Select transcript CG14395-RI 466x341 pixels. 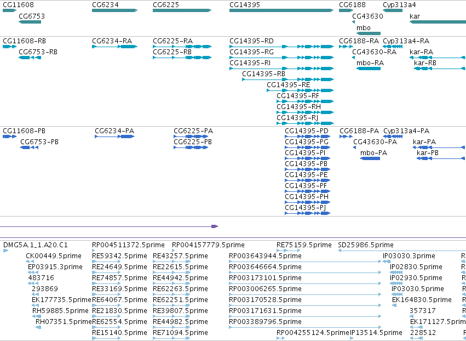coord(250,63)
